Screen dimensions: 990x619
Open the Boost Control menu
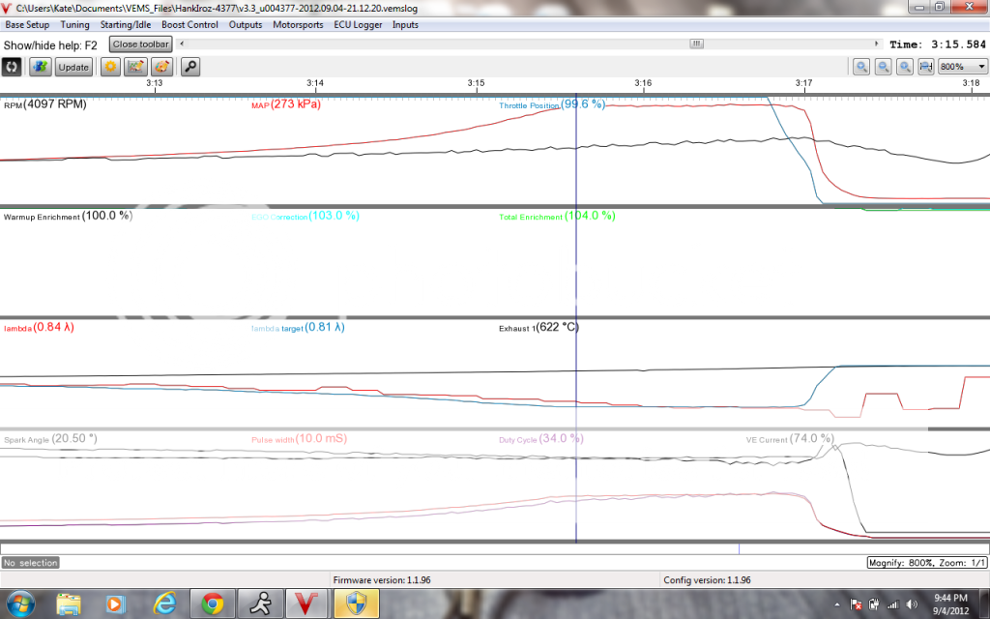coord(189,24)
